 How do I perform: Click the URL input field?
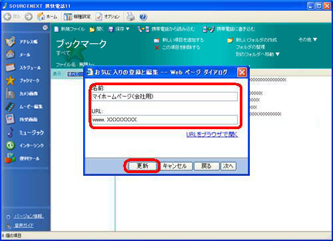165,120
